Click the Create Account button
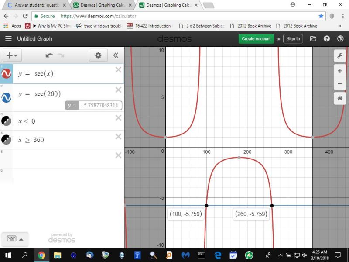Image resolution: width=349 pixels, height=262 pixels. click(x=256, y=39)
